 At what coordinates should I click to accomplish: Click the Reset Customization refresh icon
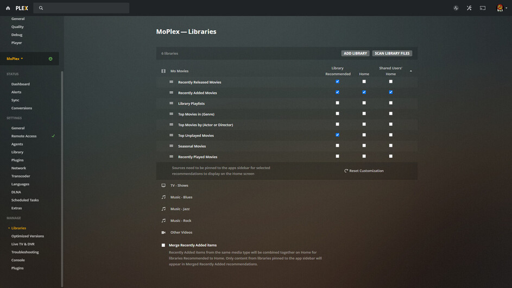coord(346,171)
